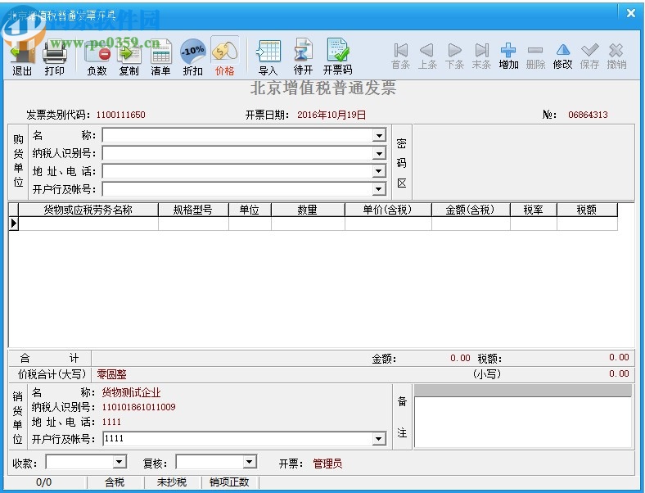Click the 未抄税 status bar entry
645x493 pixels.
click(172, 482)
